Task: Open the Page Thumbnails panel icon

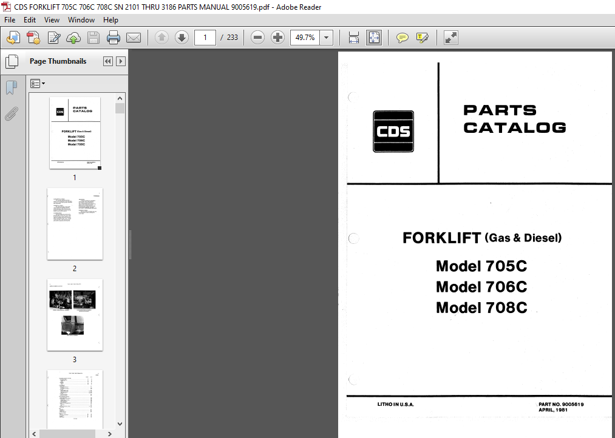Action: pyautogui.click(x=12, y=61)
